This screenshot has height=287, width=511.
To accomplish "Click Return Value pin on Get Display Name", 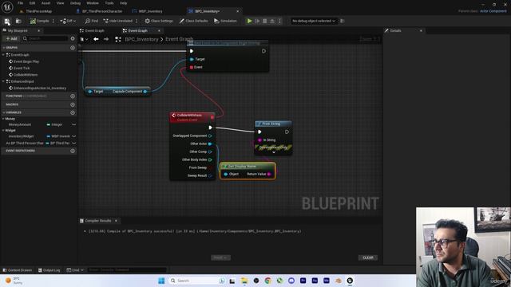I will coord(269,175).
